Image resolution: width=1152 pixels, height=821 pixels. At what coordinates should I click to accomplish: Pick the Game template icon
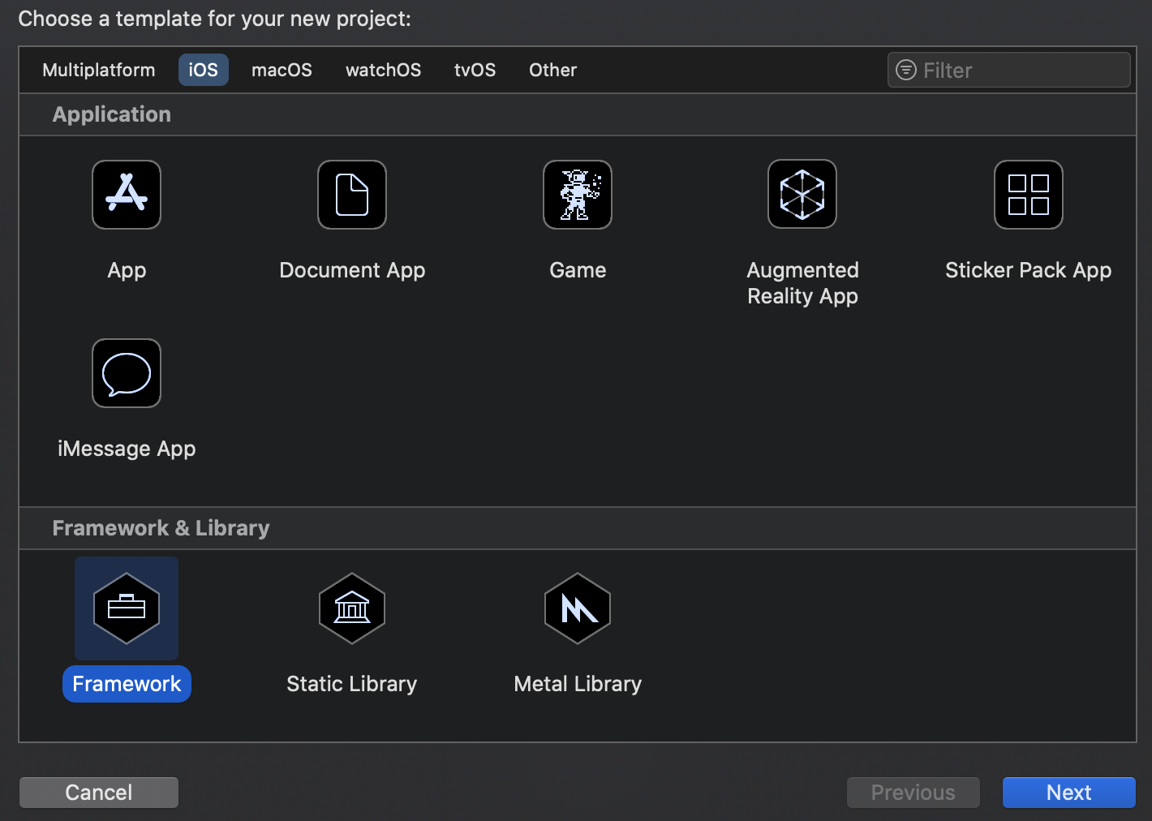click(x=578, y=195)
